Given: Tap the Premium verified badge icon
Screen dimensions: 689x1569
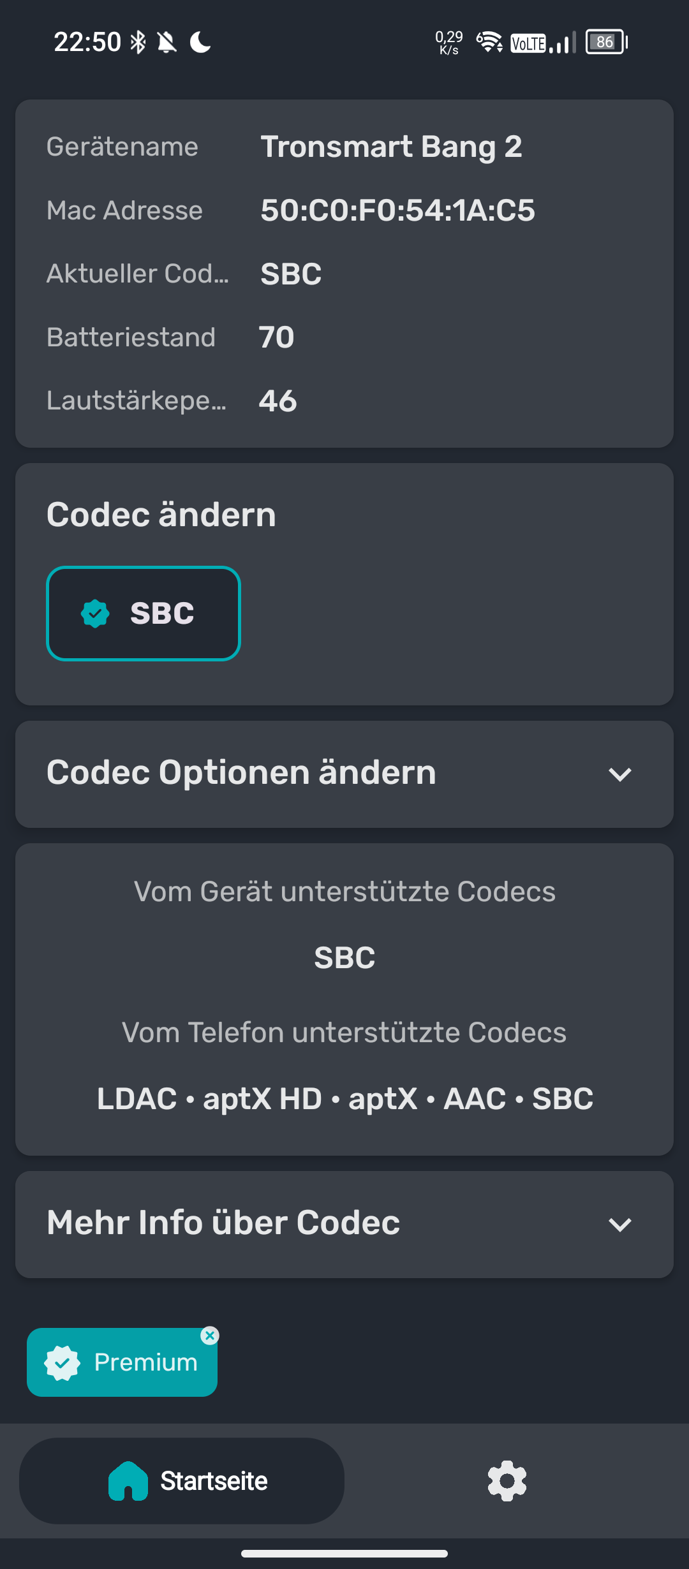Looking at the screenshot, I should (x=62, y=1363).
